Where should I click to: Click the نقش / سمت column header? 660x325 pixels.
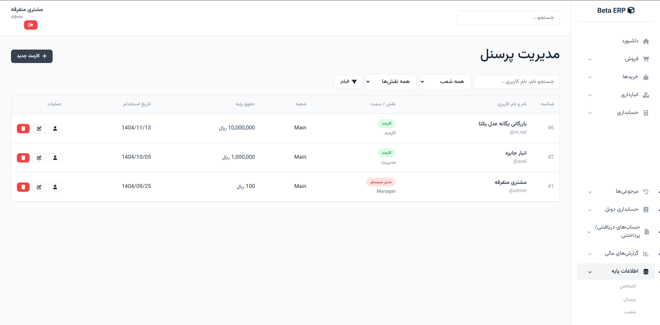[x=383, y=104]
